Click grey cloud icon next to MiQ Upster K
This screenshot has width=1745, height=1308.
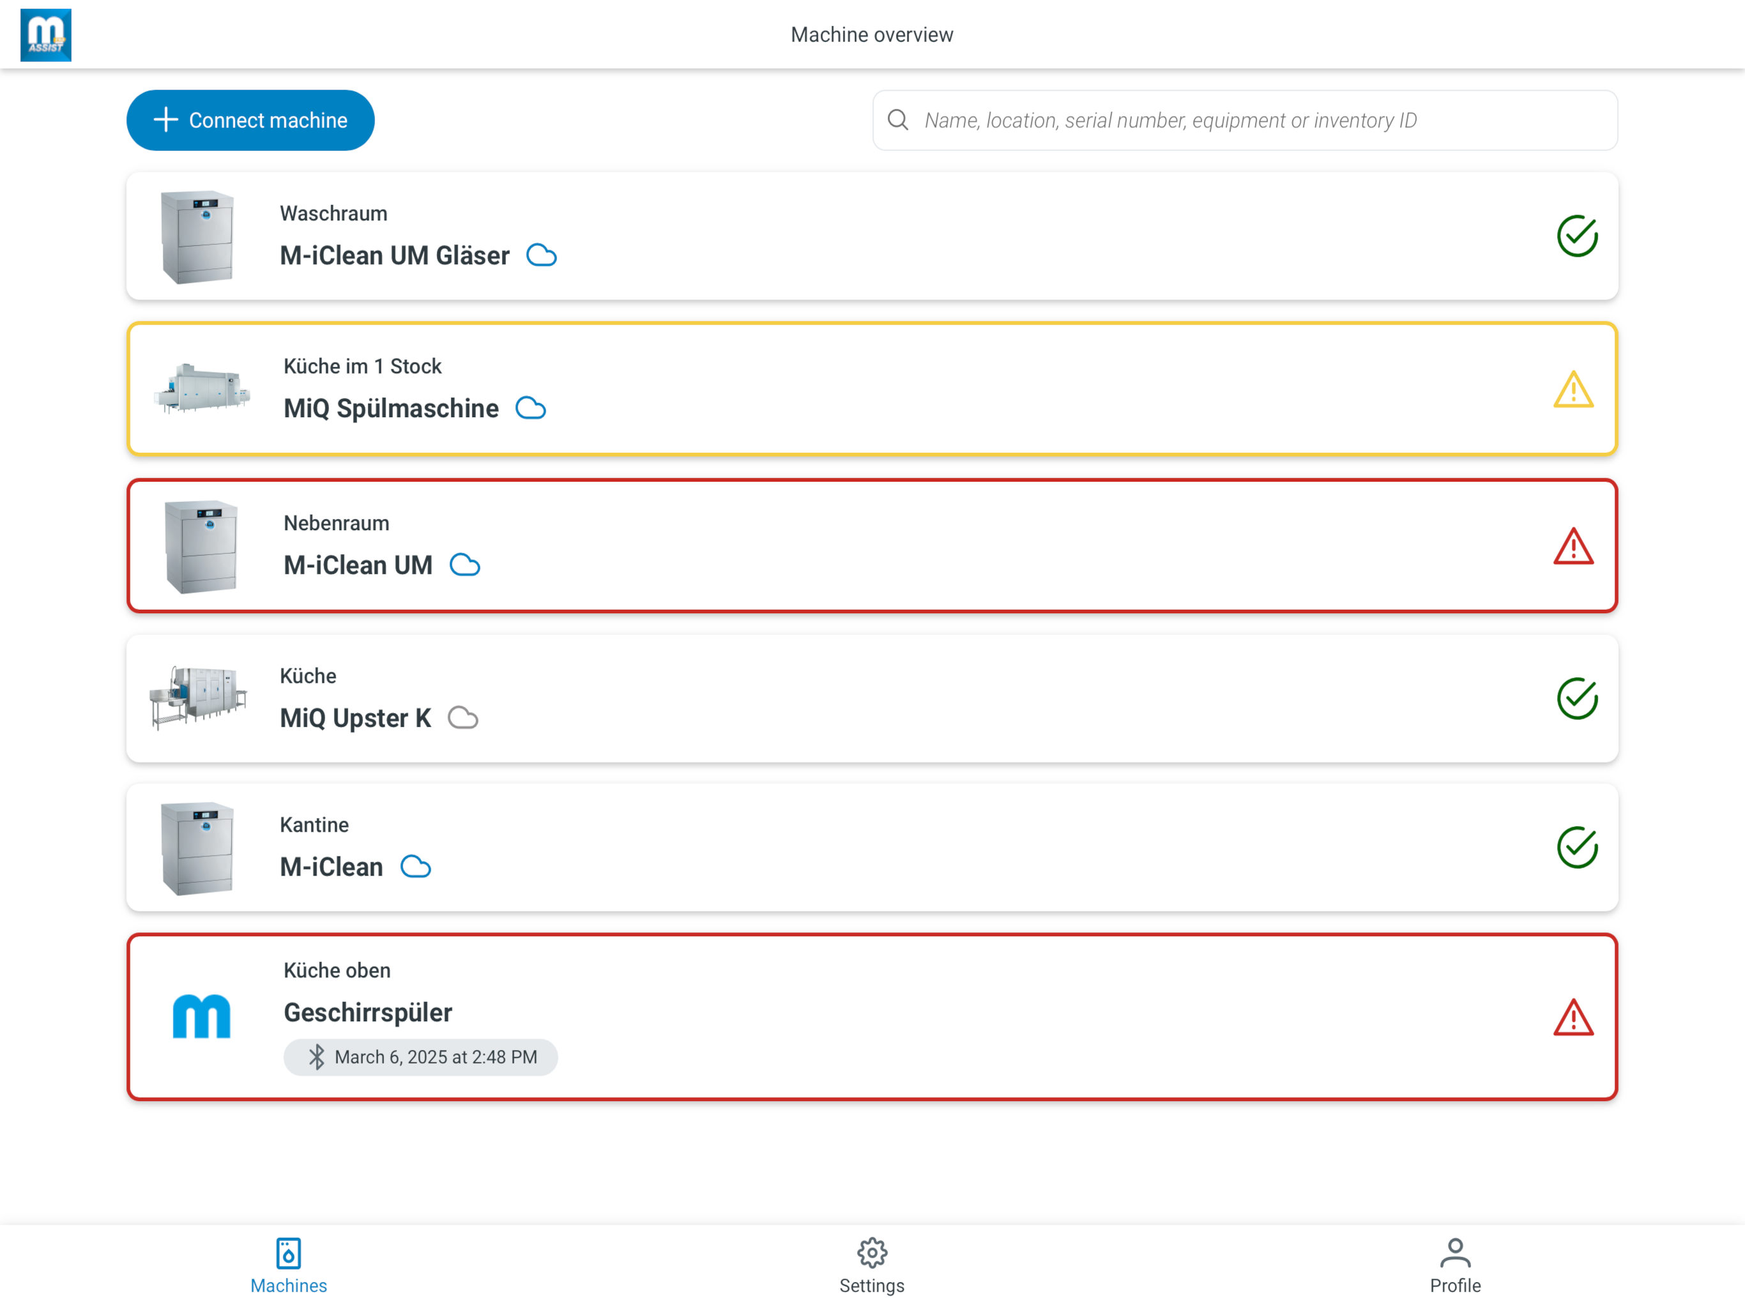tap(463, 718)
